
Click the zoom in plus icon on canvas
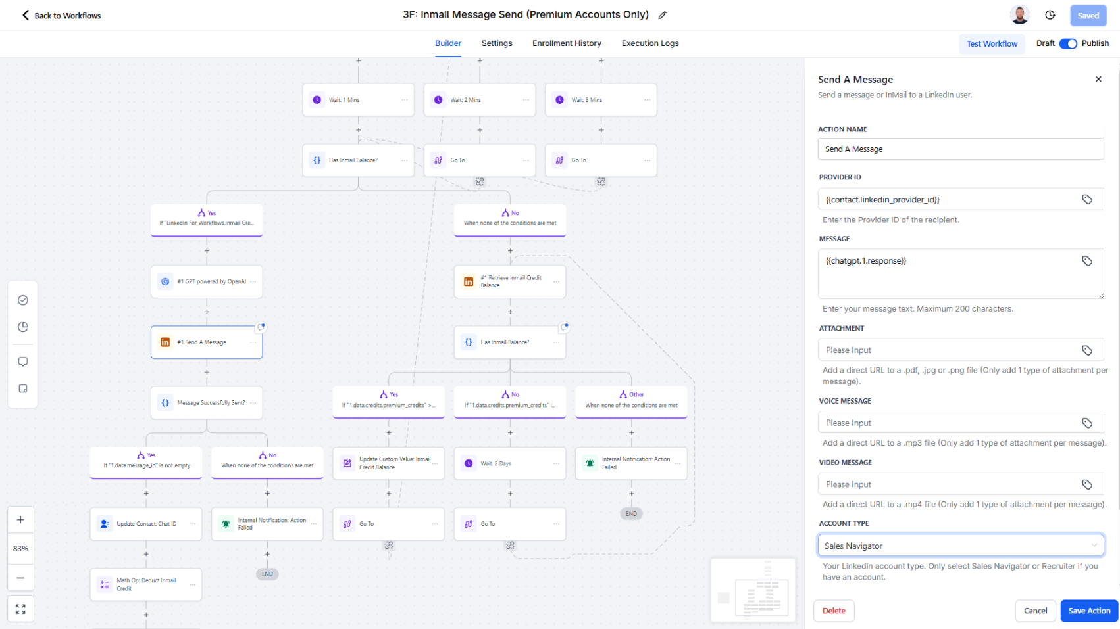(x=20, y=519)
